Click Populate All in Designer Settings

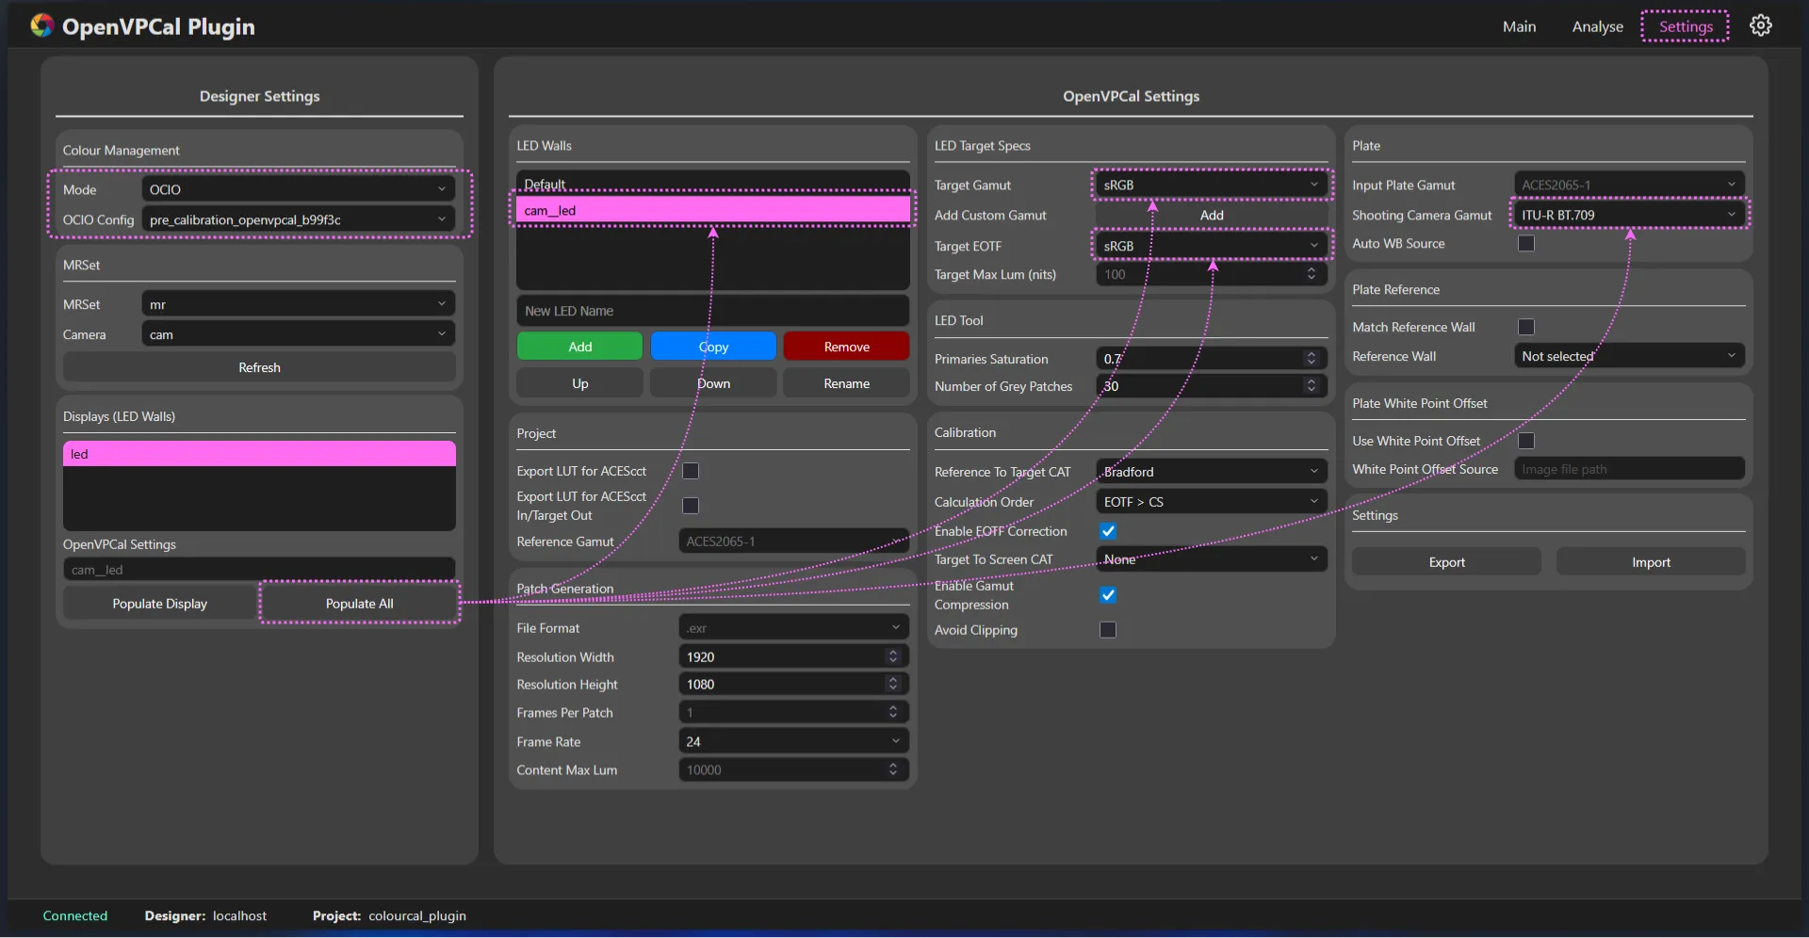(x=358, y=603)
